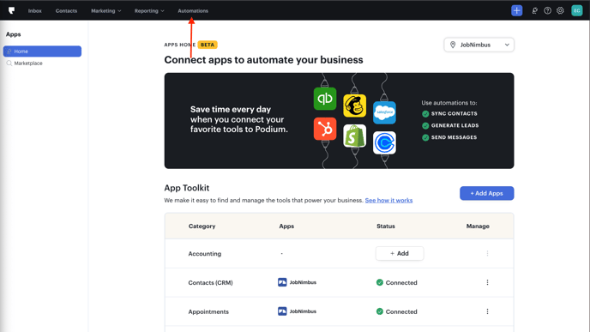Click the blue plus create button
The width and height of the screenshot is (590, 332).
(516, 10)
